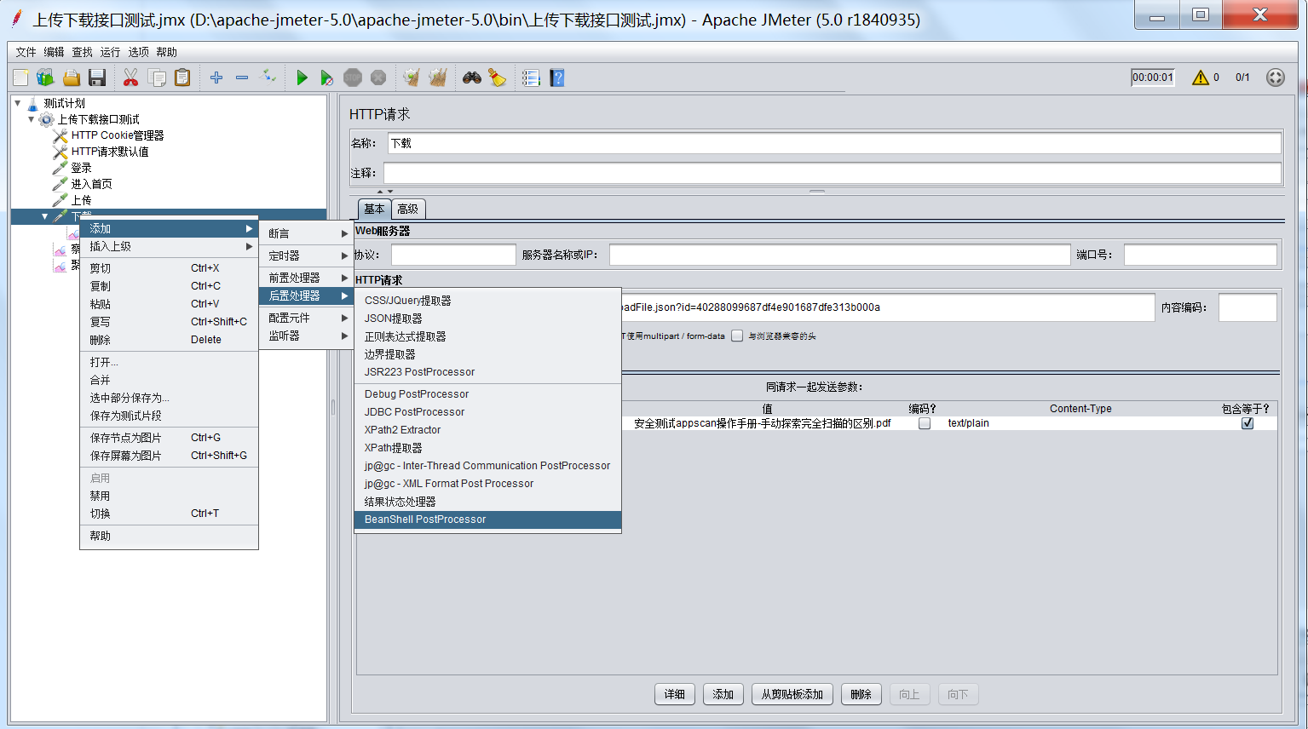Click in the 名称 field containing 下载
1308x729 pixels.
(x=834, y=143)
